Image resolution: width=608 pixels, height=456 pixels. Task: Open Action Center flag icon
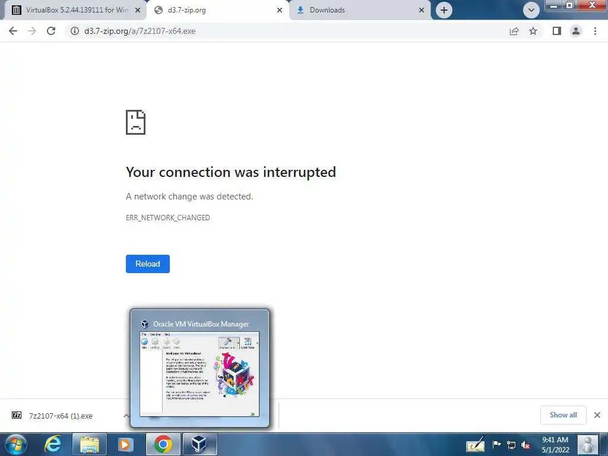point(496,445)
